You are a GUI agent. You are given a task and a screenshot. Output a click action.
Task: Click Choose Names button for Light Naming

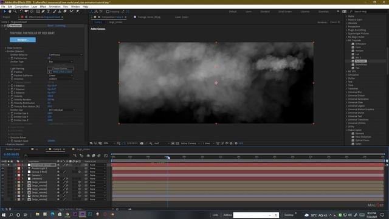coord(61,69)
